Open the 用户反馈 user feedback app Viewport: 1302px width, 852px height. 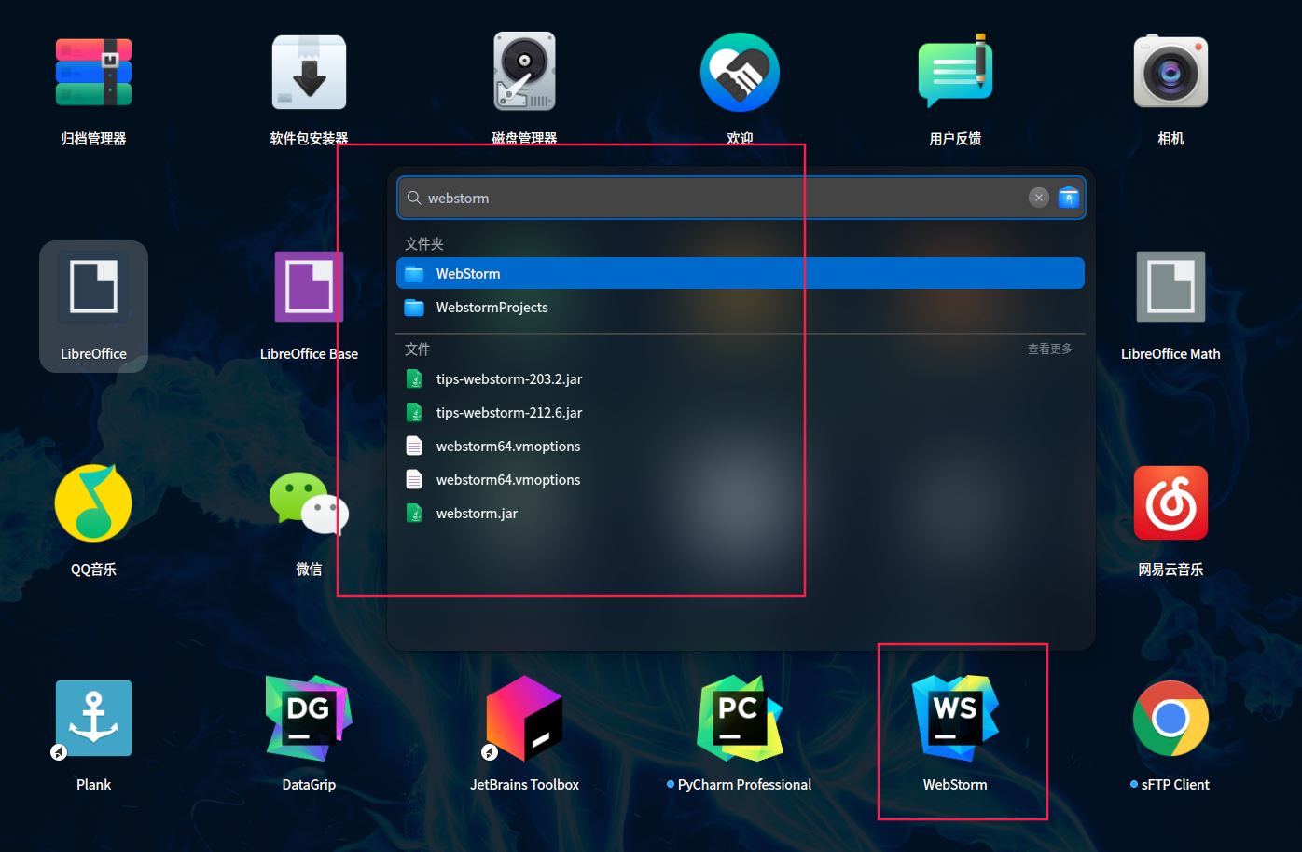(955, 72)
